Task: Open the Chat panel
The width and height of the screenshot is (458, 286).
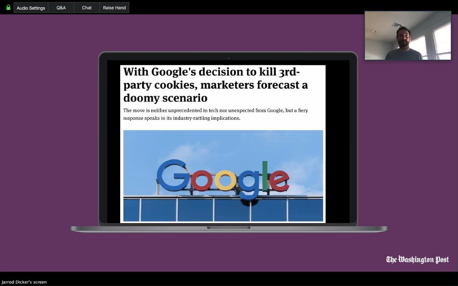Action: pos(87,8)
